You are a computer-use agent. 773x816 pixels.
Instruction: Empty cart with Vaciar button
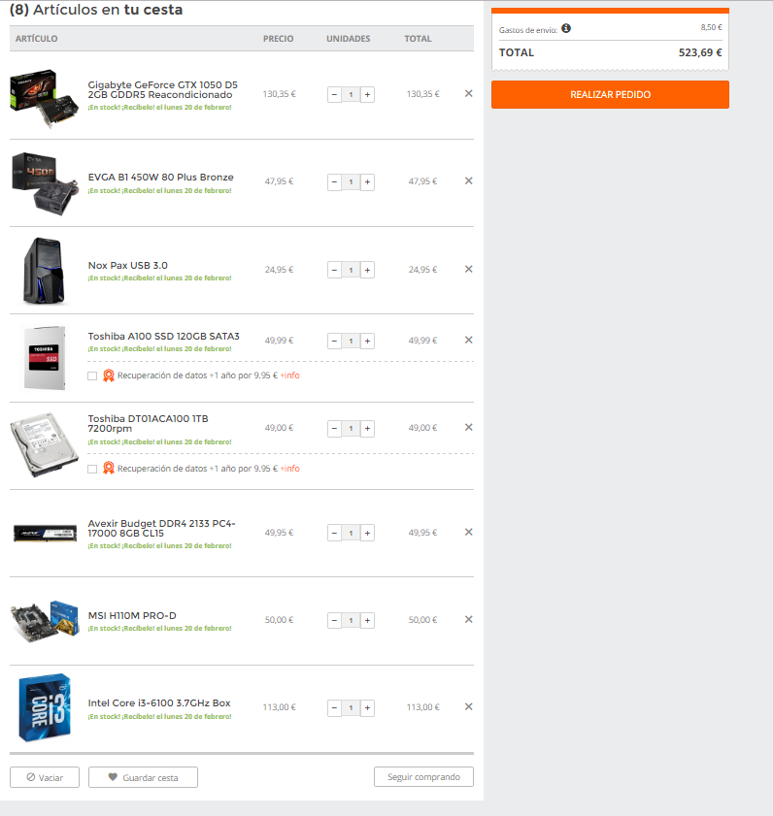point(45,777)
